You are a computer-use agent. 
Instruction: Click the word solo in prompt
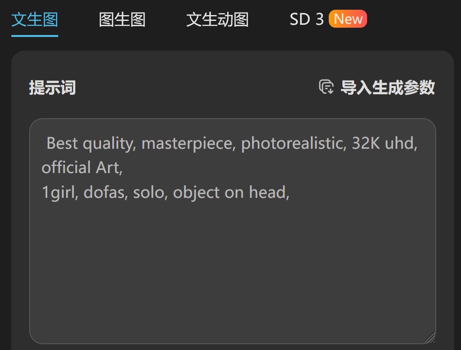[150, 192]
